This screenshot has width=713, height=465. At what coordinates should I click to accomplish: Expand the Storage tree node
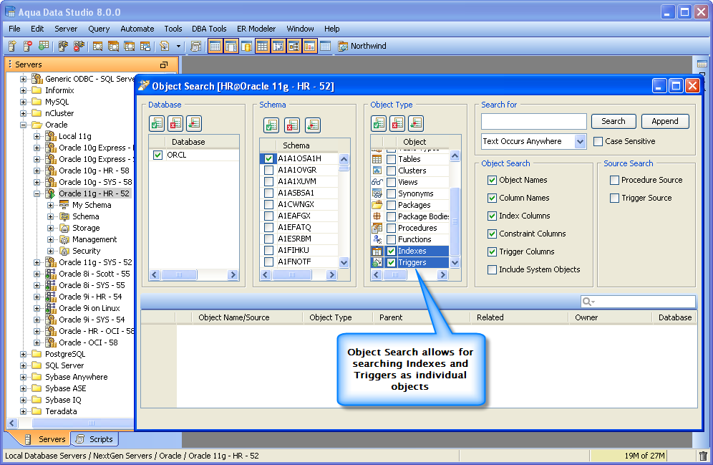pos(51,228)
